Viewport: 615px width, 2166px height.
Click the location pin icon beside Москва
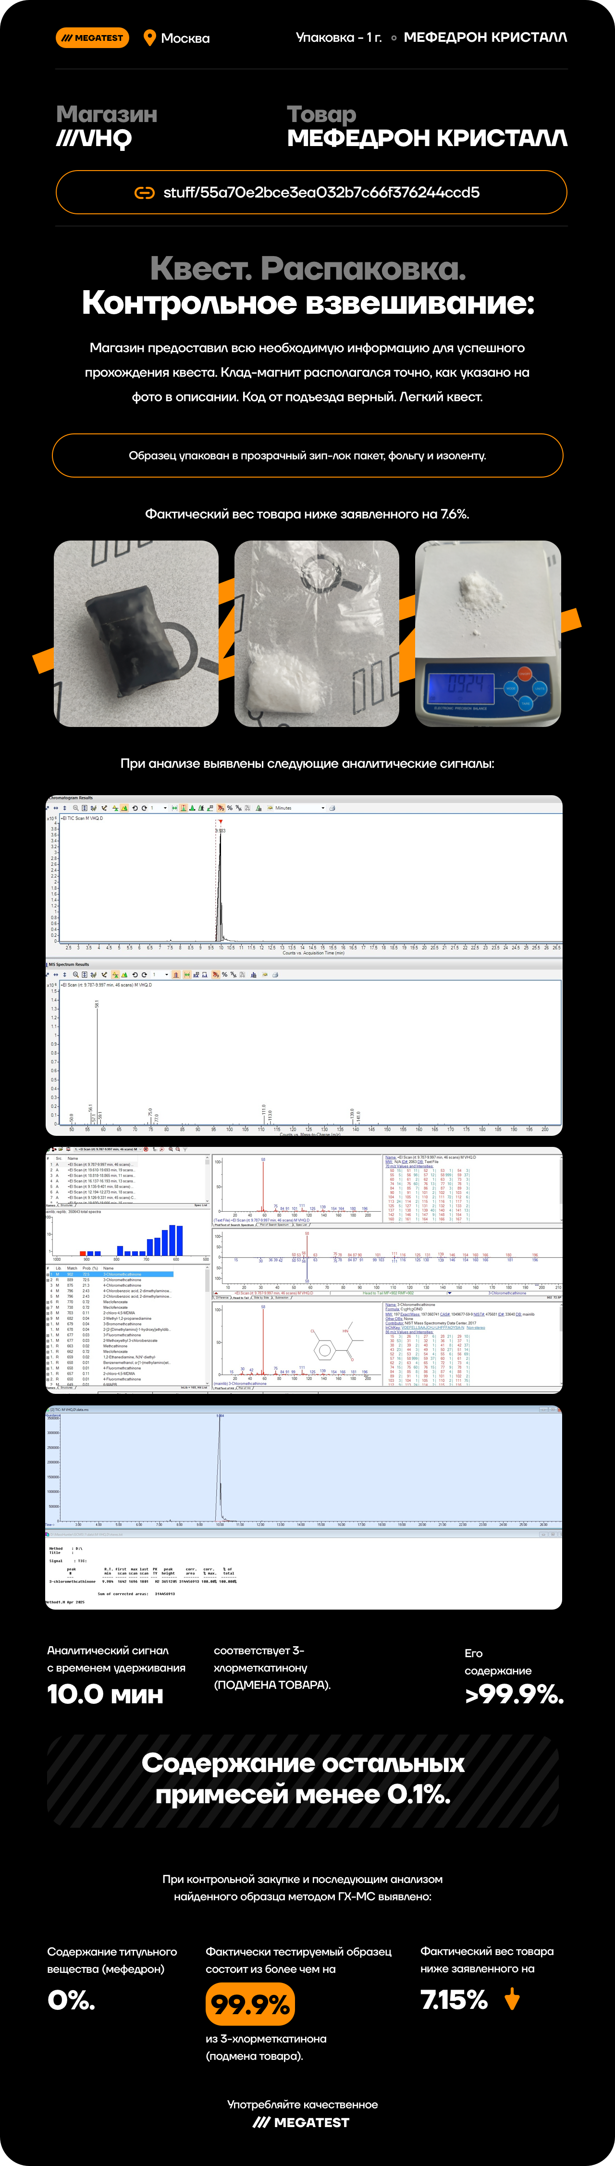150,38
